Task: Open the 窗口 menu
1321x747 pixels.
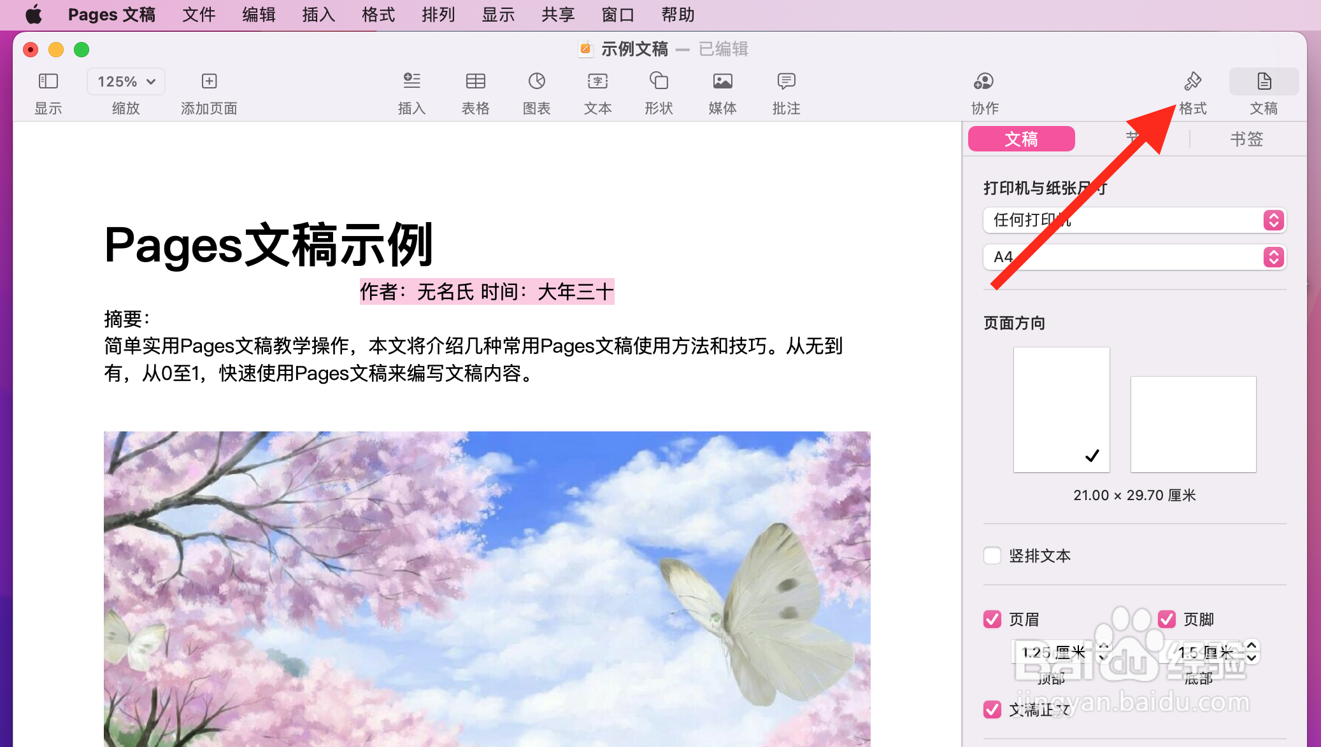Action: 618,15
